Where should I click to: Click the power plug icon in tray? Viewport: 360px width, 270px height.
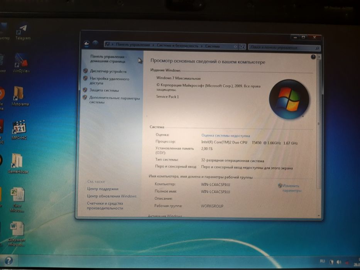(x=331, y=262)
